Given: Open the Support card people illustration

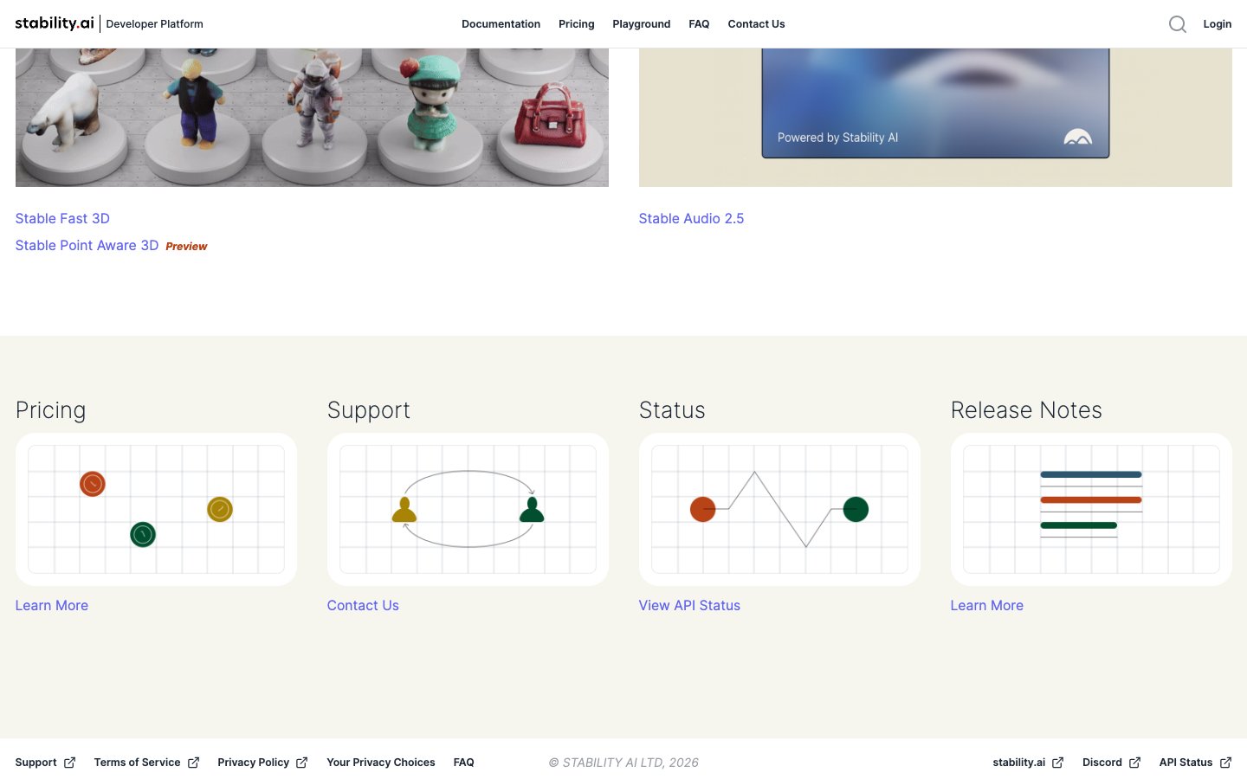Looking at the screenshot, I should [x=468, y=509].
